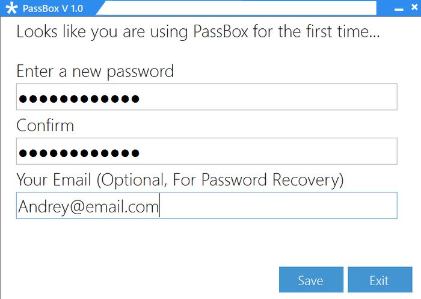Click the white empty title bar strip
Screen dimensions: 421x299
pos(241,7)
